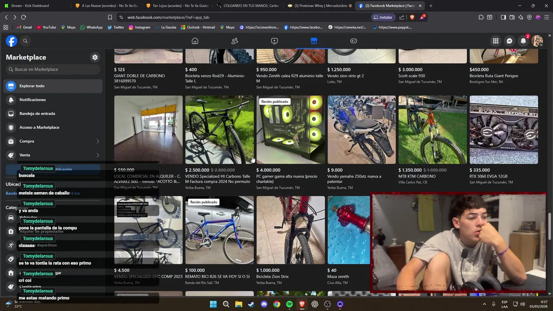This screenshot has height=311, width=553.
Task: Go back with the browser back arrow
Action: click(x=6, y=17)
